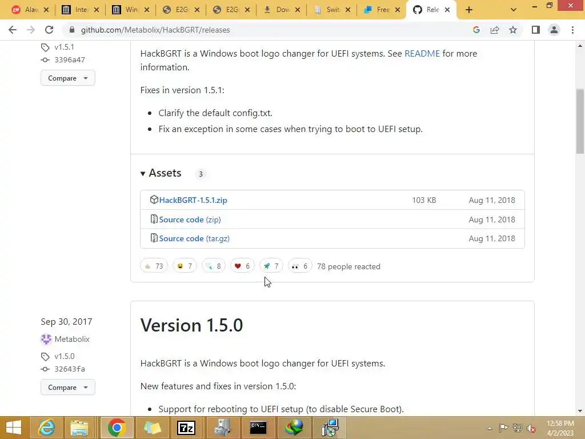Toggle the eyes reaction with 6

tap(300, 266)
